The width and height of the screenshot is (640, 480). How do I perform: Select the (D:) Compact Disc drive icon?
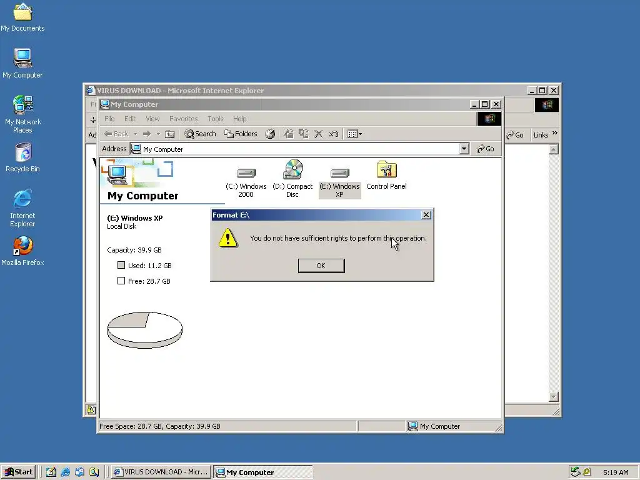click(x=292, y=179)
